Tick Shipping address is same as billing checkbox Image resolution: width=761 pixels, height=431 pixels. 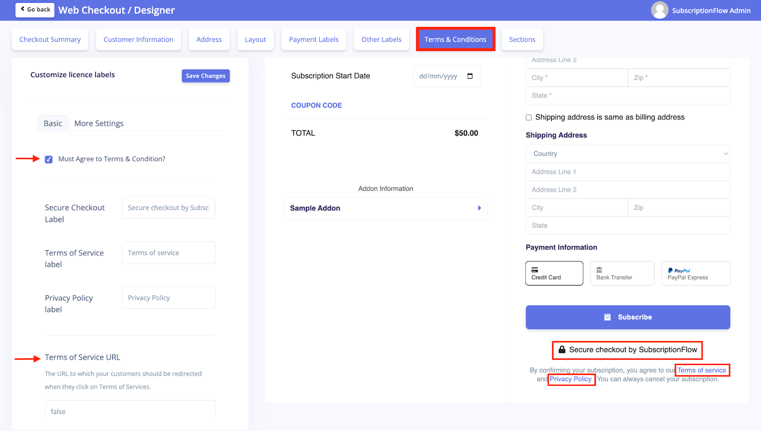click(x=528, y=118)
